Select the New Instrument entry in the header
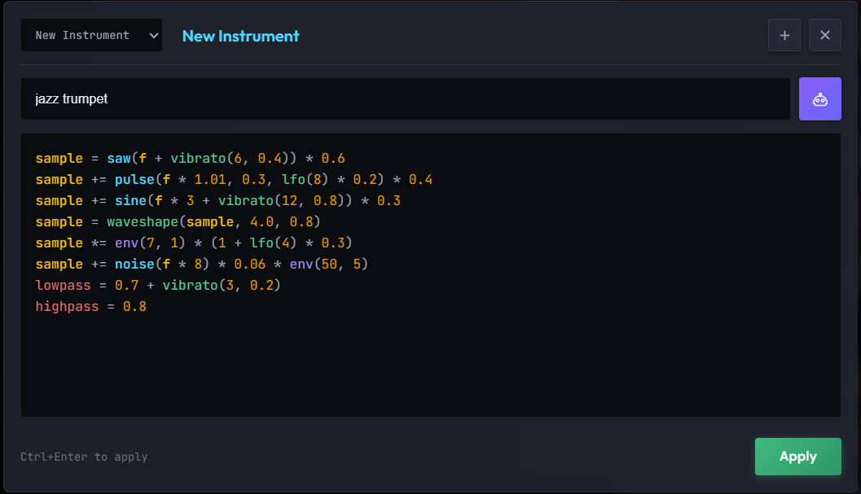Screen dimensions: 861x494 (240, 36)
